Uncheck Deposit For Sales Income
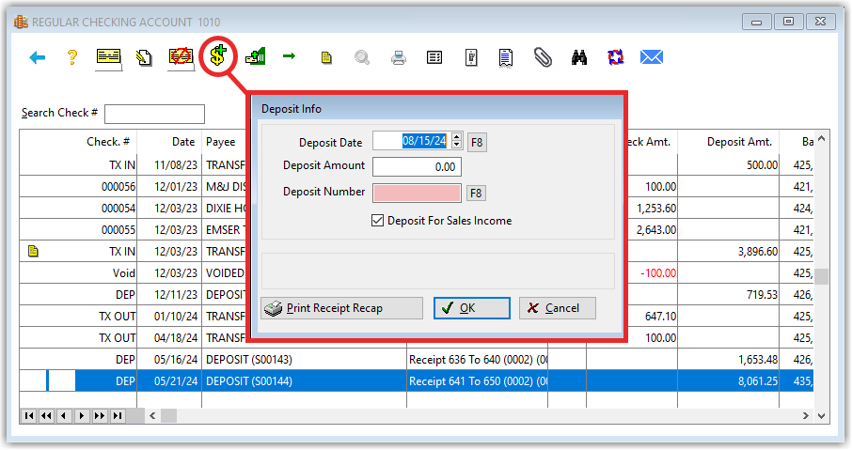 coord(377,221)
